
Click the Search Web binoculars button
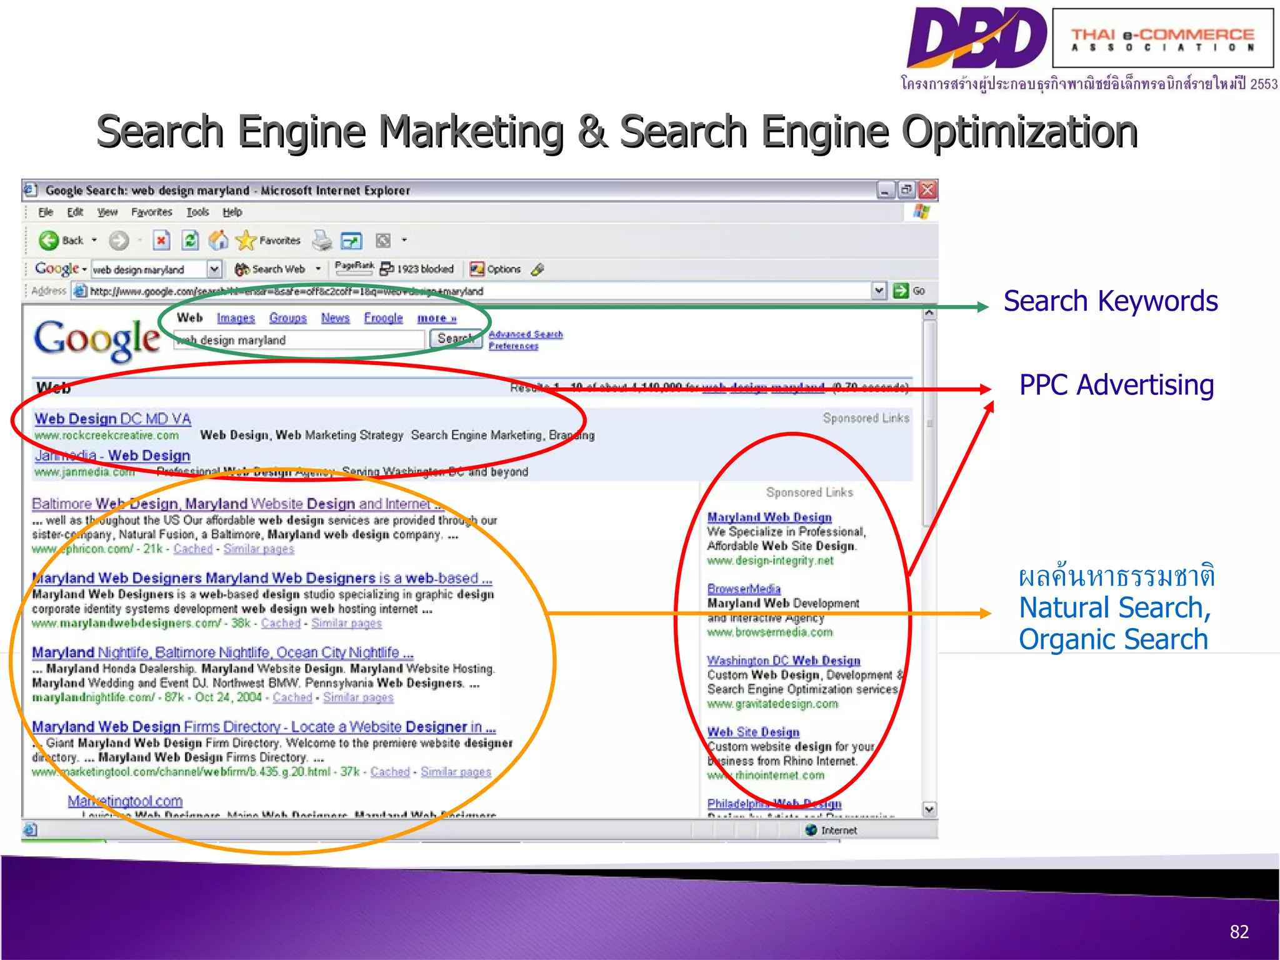[270, 269]
